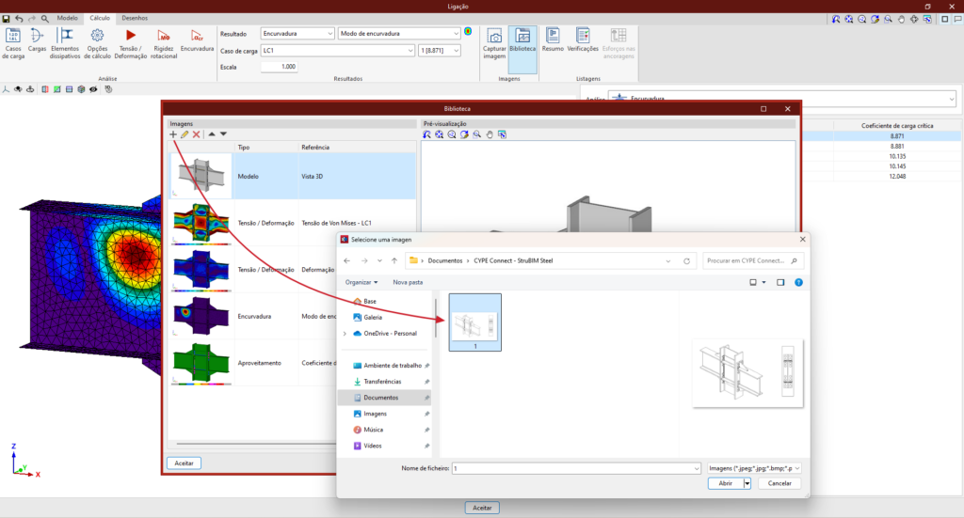Image resolution: width=964 pixels, height=518 pixels.
Task: Open Caso de carga LC1 dropdown
Action: pos(338,51)
